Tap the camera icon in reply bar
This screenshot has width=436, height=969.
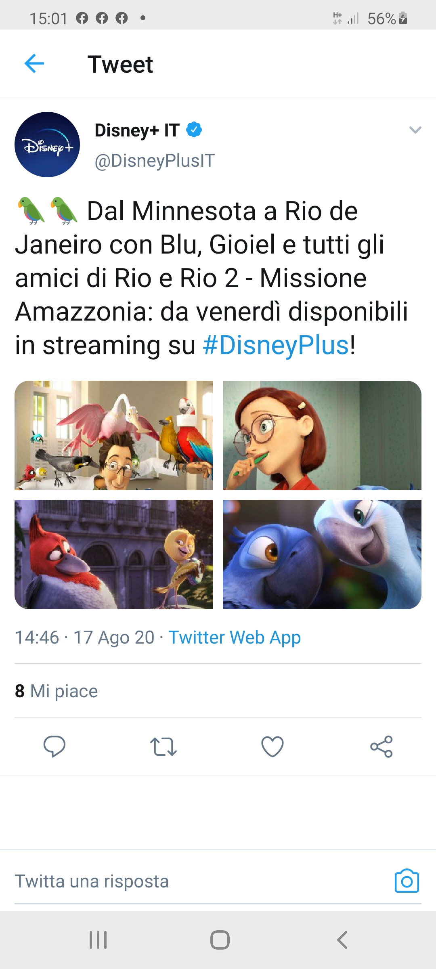click(x=407, y=881)
